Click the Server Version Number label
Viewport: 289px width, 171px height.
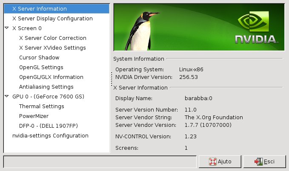(146, 110)
